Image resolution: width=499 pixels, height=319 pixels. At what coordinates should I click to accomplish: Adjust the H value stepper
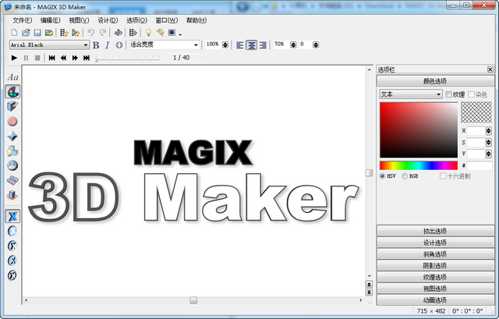(489, 130)
